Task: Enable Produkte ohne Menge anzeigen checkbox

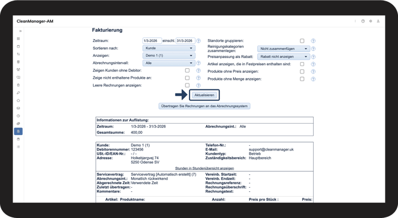Action: (302, 79)
